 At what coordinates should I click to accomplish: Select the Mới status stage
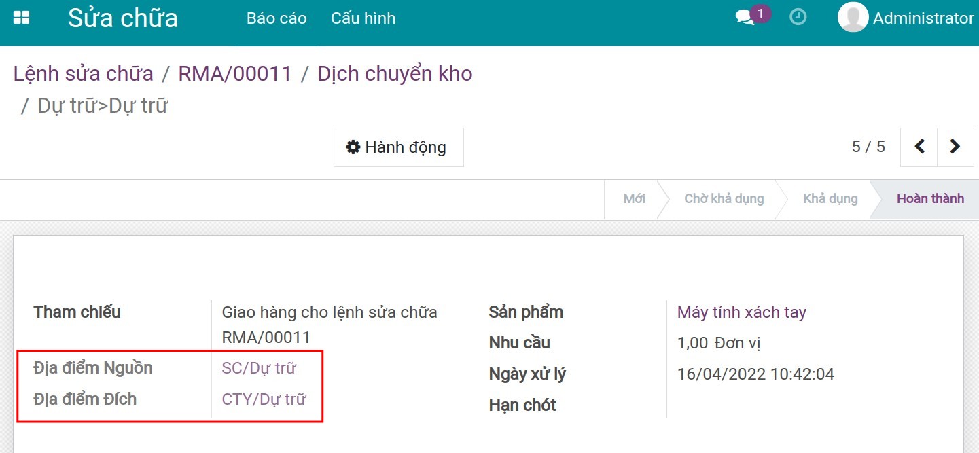tap(635, 199)
